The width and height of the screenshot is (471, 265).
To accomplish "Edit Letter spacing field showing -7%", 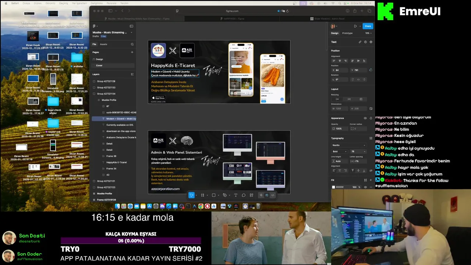I will tap(358, 161).
